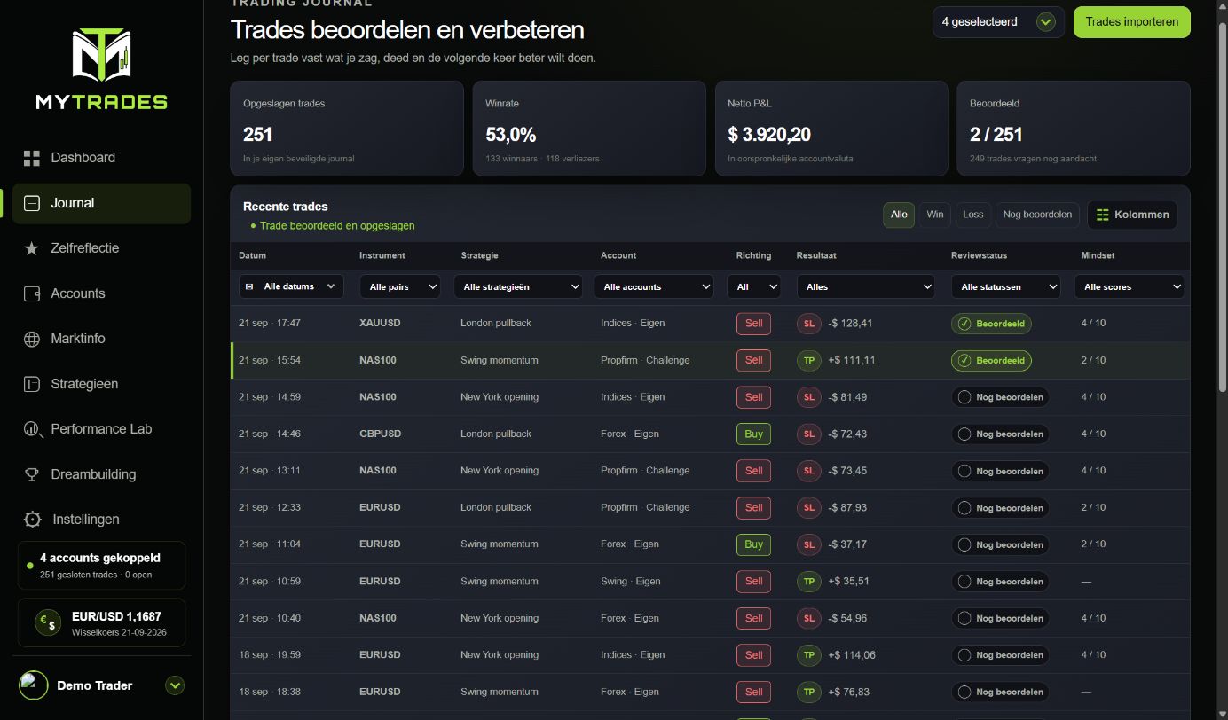The height and width of the screenshot is (720, 1228).
Task: Open the 'Alle statussen' review filter
Action: click(1006, 286)
